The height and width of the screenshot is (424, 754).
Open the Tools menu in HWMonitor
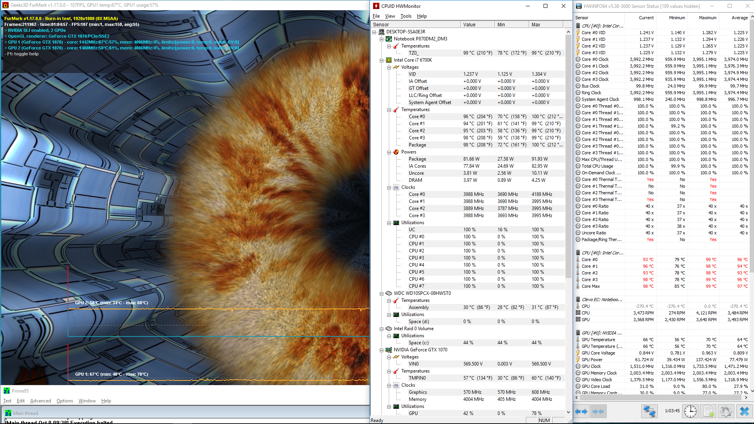(x=406, y=16)
